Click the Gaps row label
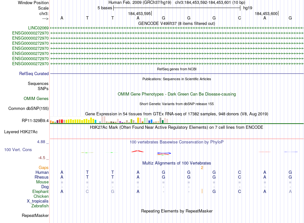 pos(44,168)
